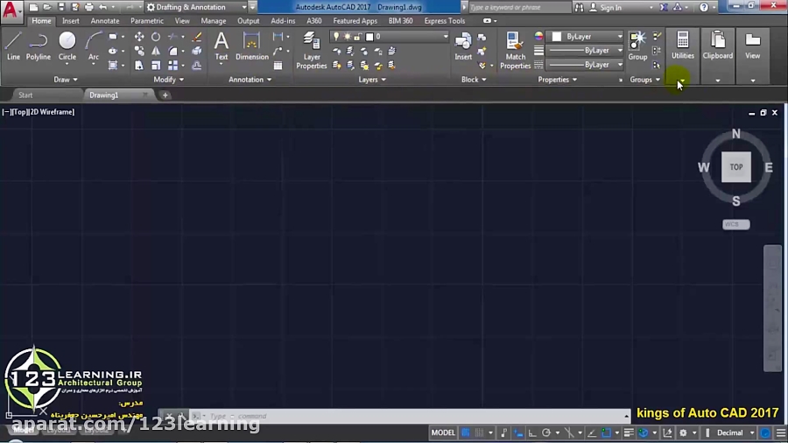Click the Offset tool
The width and height of the screenshot is (788, 443).
coord(197,66)
